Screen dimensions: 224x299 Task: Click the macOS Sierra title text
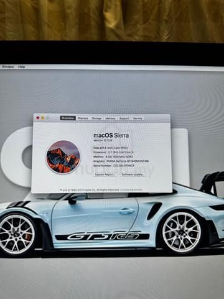[x=111, y=136]
